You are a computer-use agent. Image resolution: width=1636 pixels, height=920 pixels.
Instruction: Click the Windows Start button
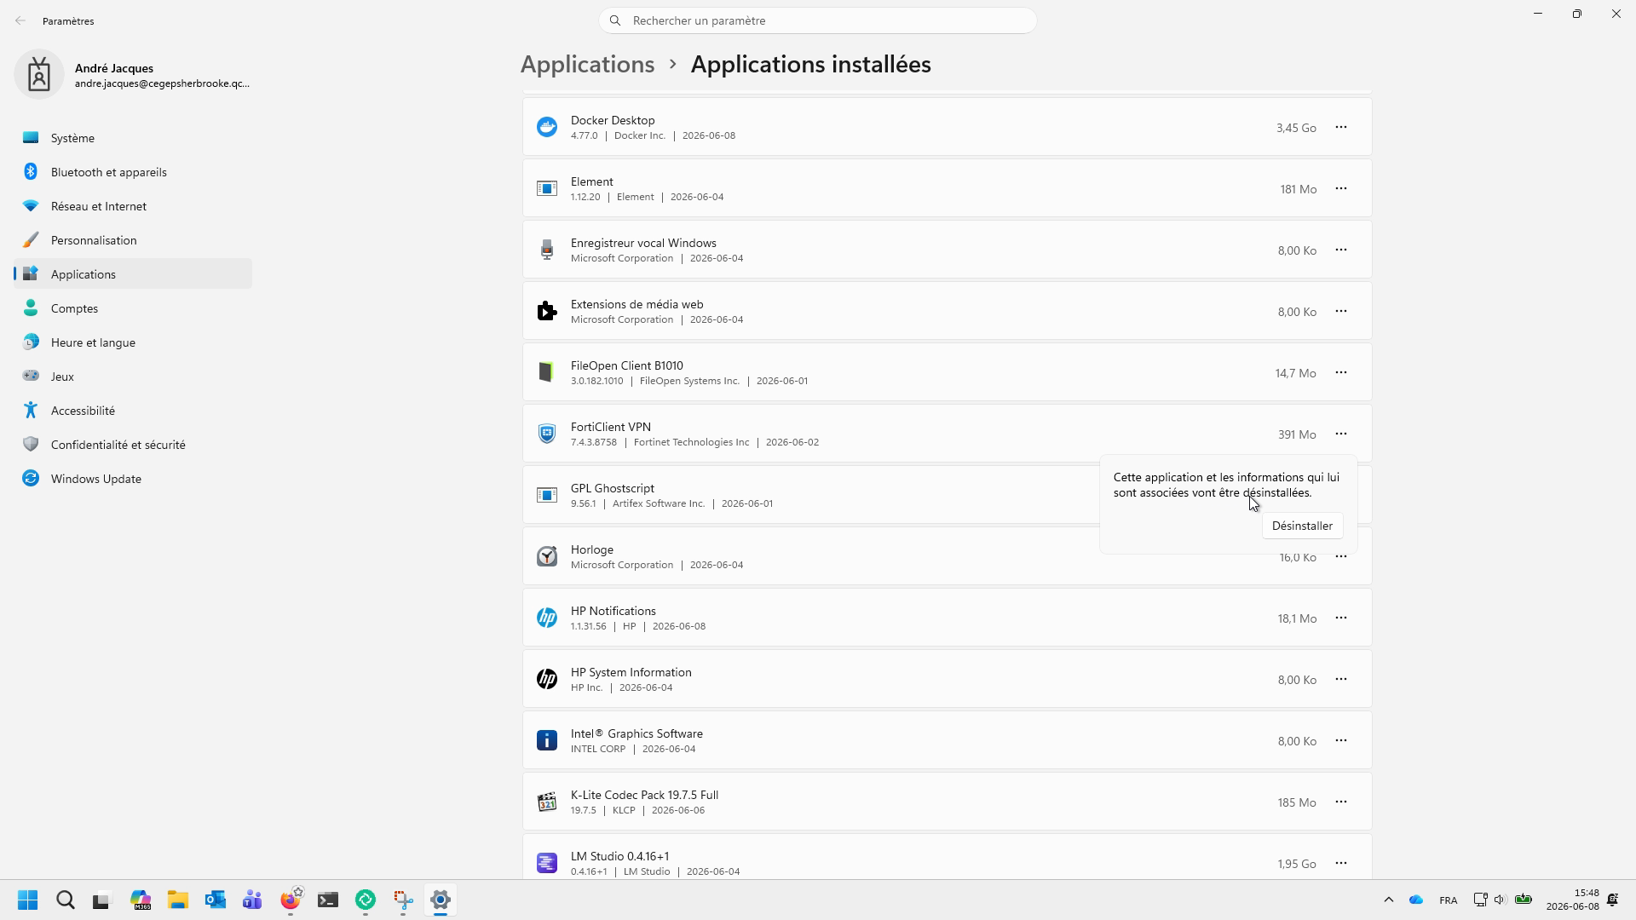(x=28, y=900)
